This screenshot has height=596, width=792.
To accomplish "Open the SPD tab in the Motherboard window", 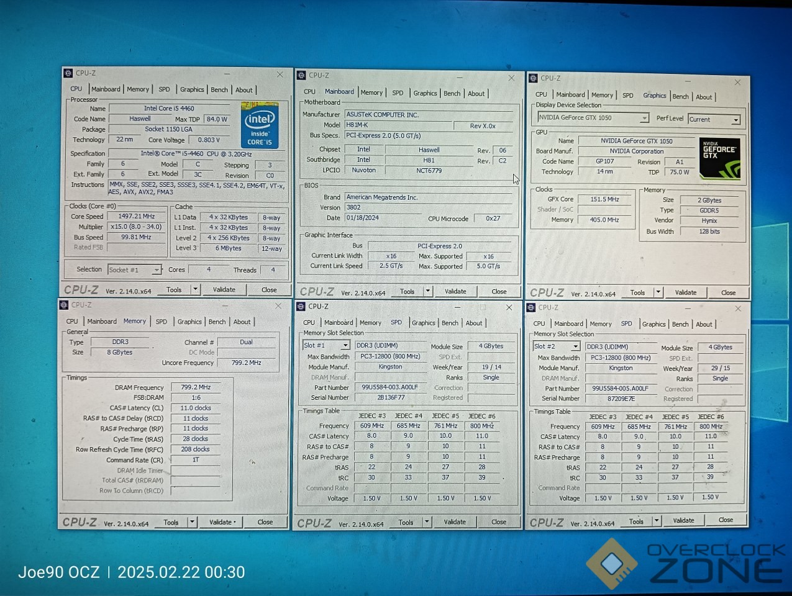I will 398,93.
